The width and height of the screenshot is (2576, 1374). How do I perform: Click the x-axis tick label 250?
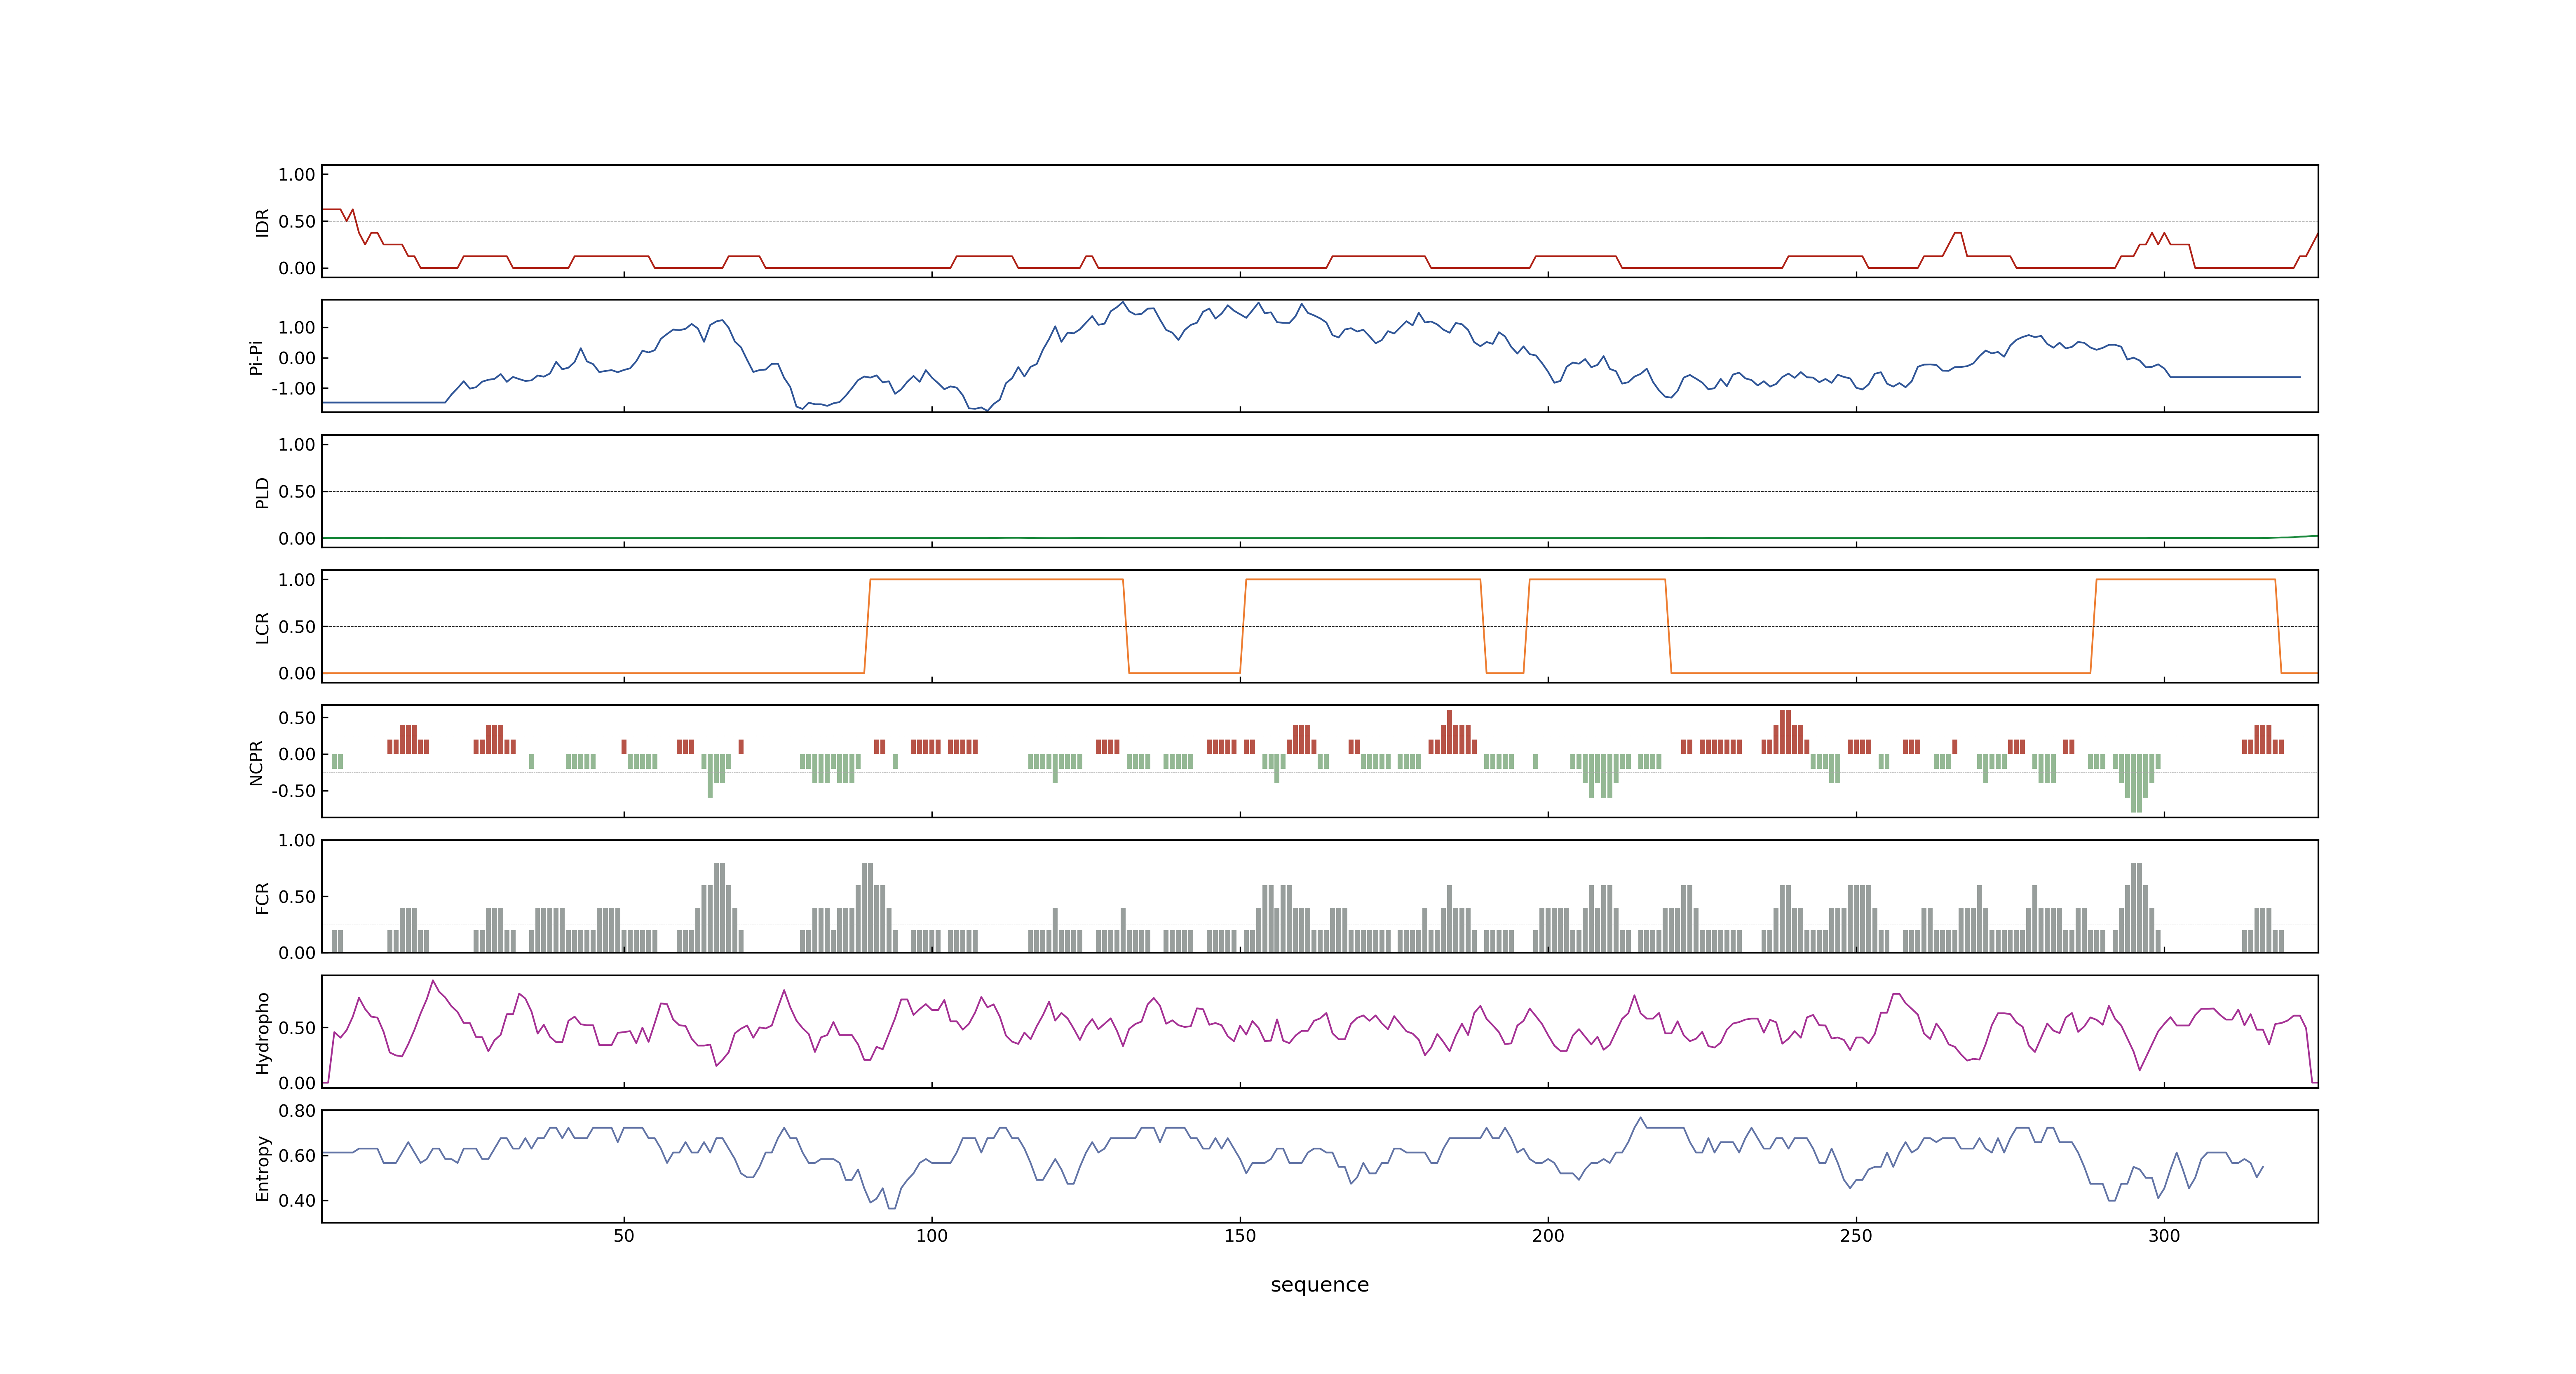pyautogui.click(x=1856, y=1236)
